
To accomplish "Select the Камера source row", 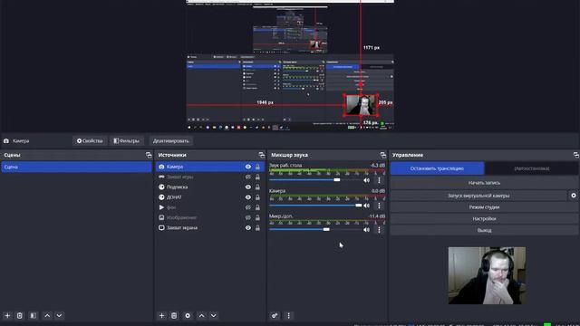I will point(210,167).
